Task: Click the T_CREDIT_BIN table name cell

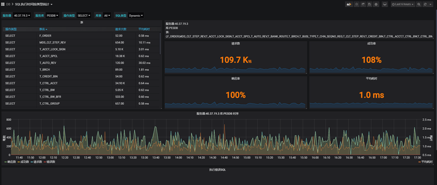Action: [x=49, y=76]
